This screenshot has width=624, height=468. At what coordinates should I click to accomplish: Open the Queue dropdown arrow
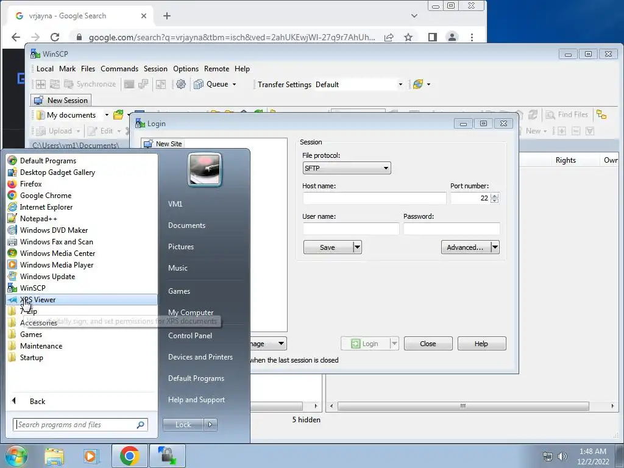235,84
